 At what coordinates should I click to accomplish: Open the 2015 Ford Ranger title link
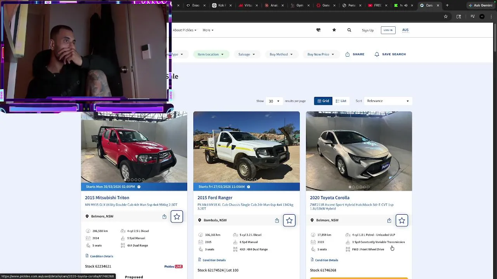[215, 198]
